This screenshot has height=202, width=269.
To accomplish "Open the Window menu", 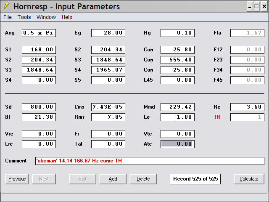I will point(46,17).
